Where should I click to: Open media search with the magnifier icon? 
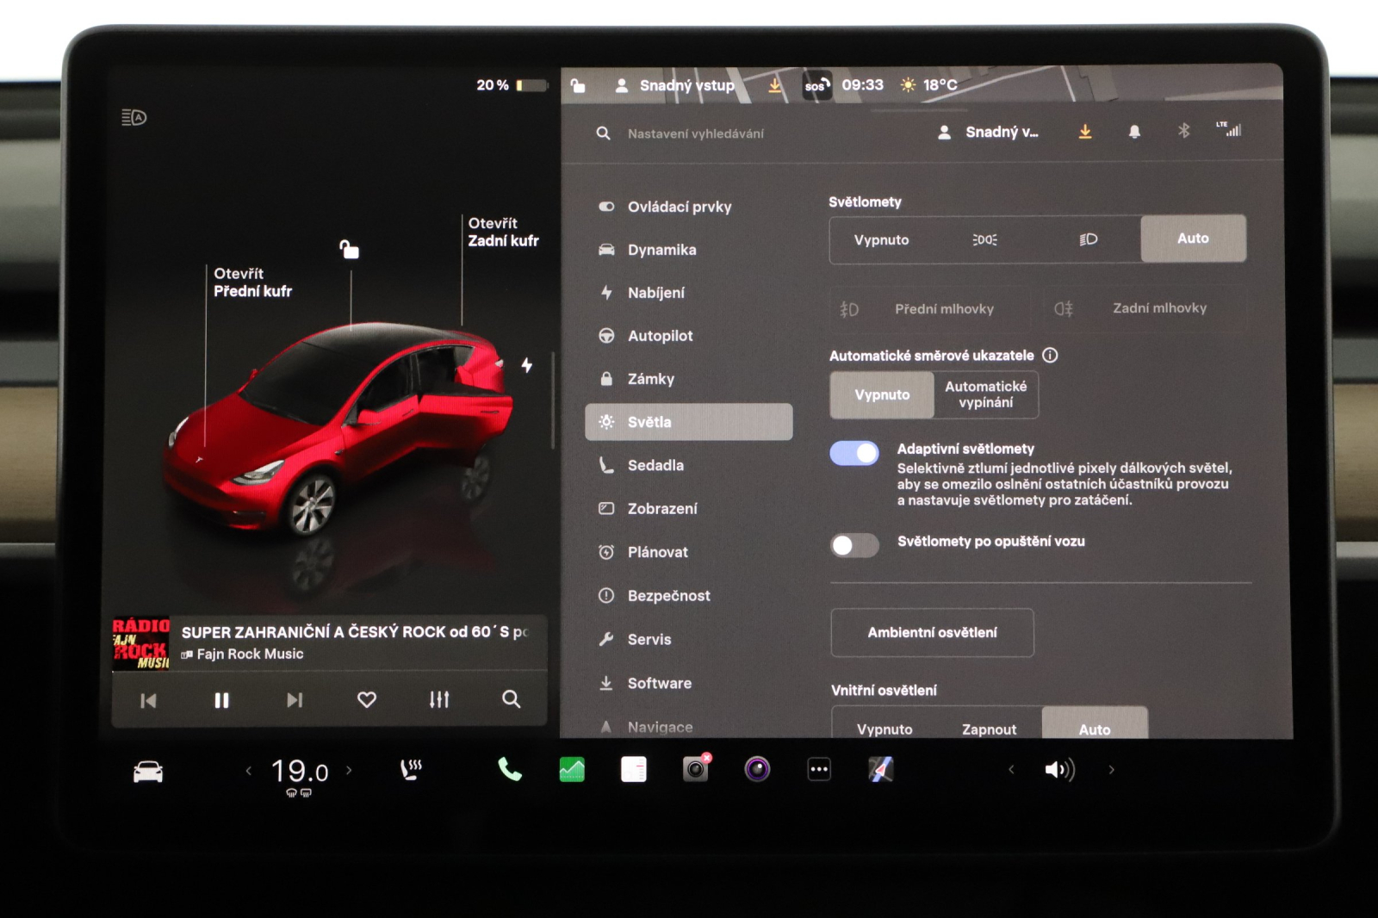pyautogui.click(x=511, y=699)
